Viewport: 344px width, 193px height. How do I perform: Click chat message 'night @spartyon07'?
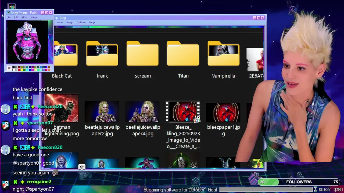[33, 189]
